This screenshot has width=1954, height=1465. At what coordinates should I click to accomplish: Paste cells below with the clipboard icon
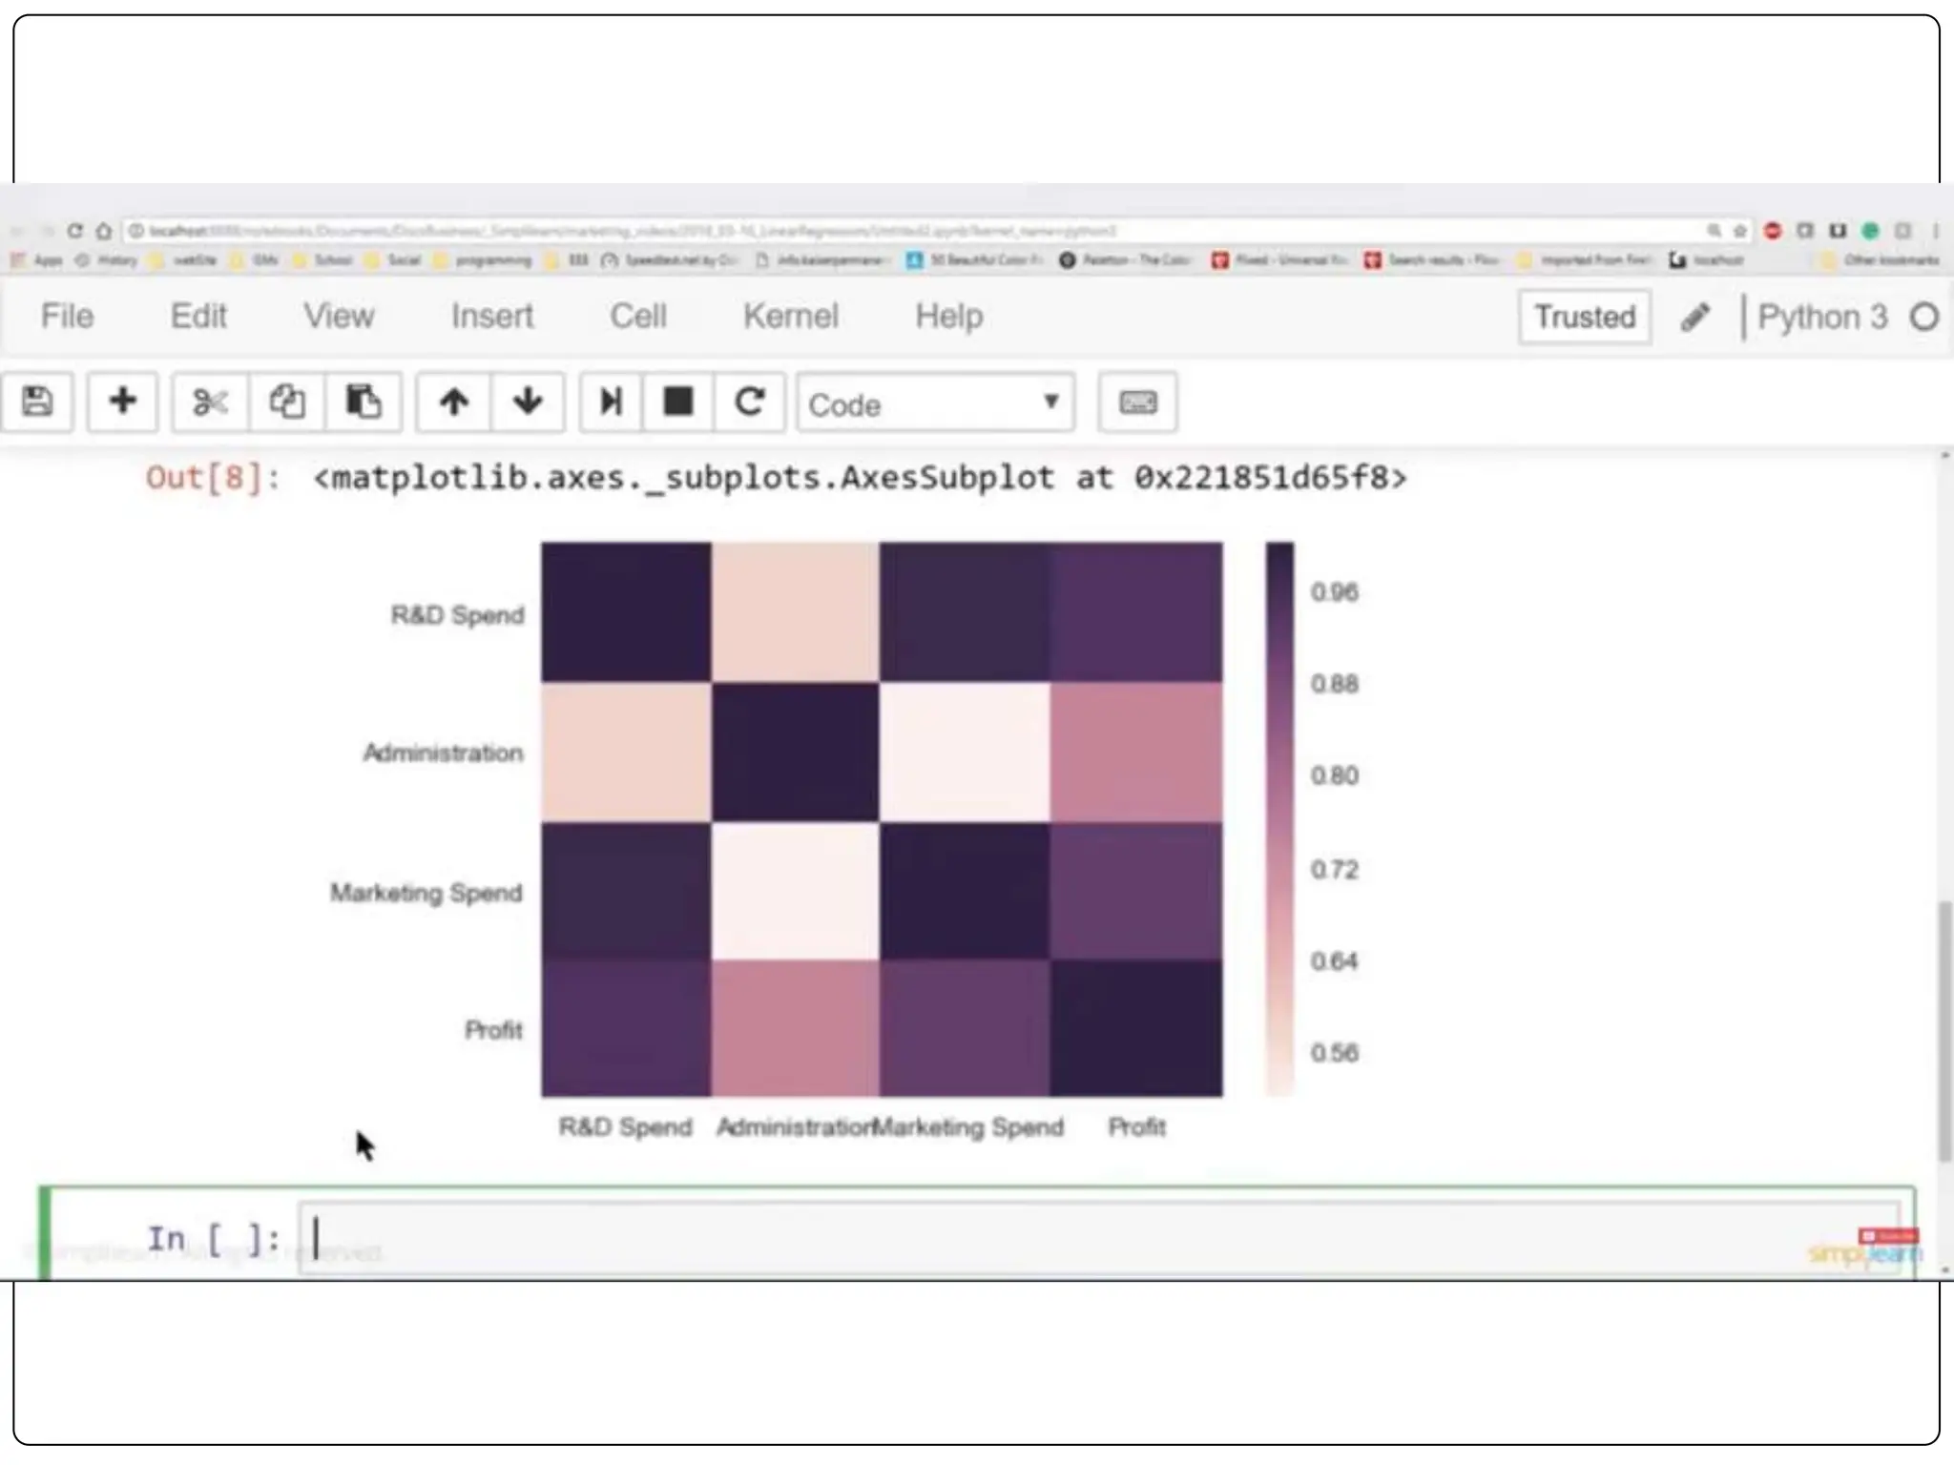[364, 402]
